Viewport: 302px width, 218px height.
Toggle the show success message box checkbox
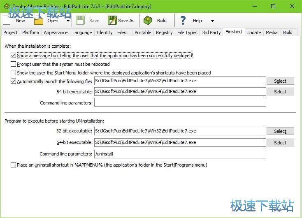coord(13,56)
